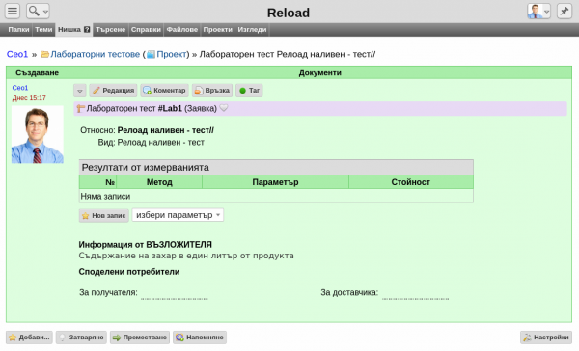
Task: Click the Затваряне bulb button
Action: [x=81, y=337]
